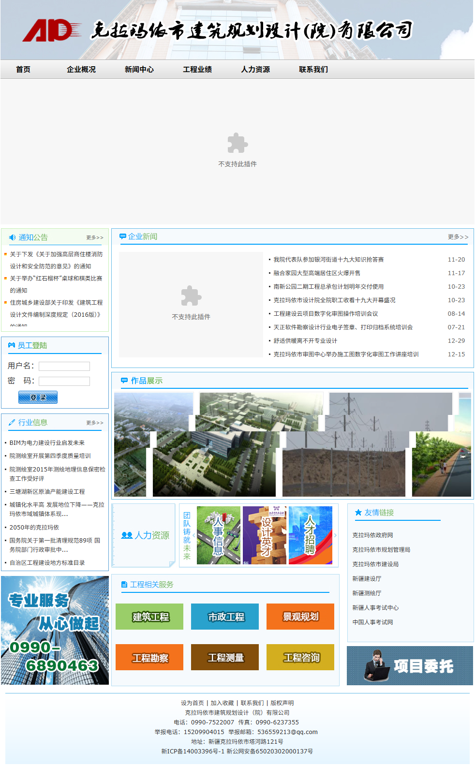The image size is (475, 766).
Task: Show more items via 更多 in 行业信息
Action: [95, 423]
